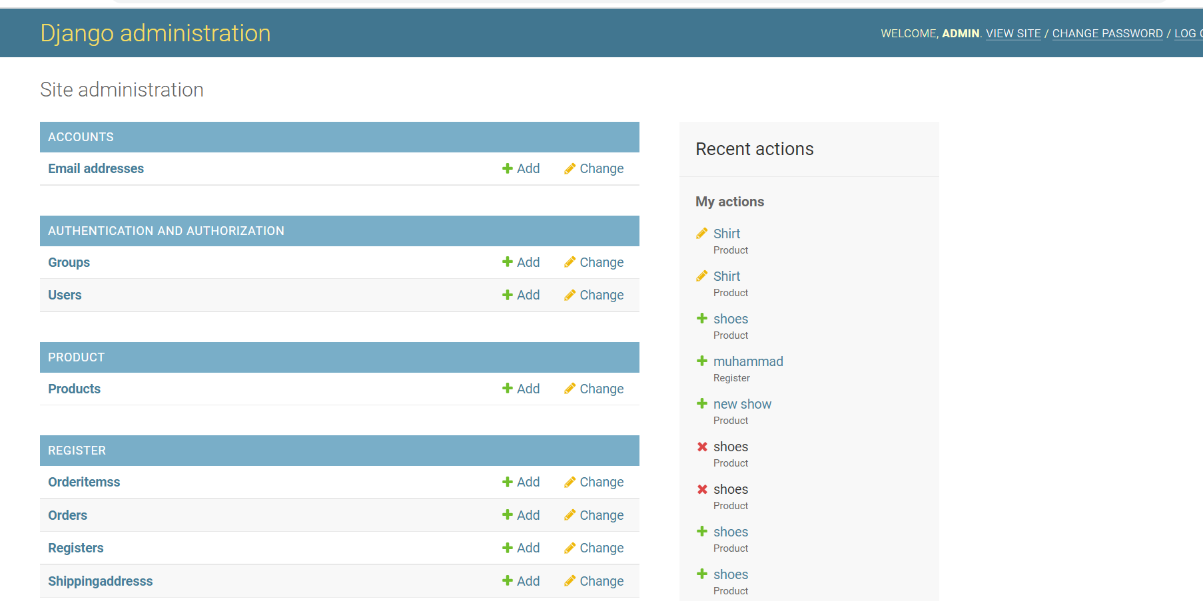Image resolution: width=1203 pixels, height=601 pixels.
Task: Click the ADMIN username in the header
Action: click(961, 33)
